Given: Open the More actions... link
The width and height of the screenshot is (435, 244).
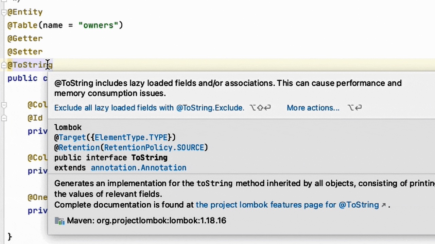Looking at the screenshot, I should tap(313, 108).
